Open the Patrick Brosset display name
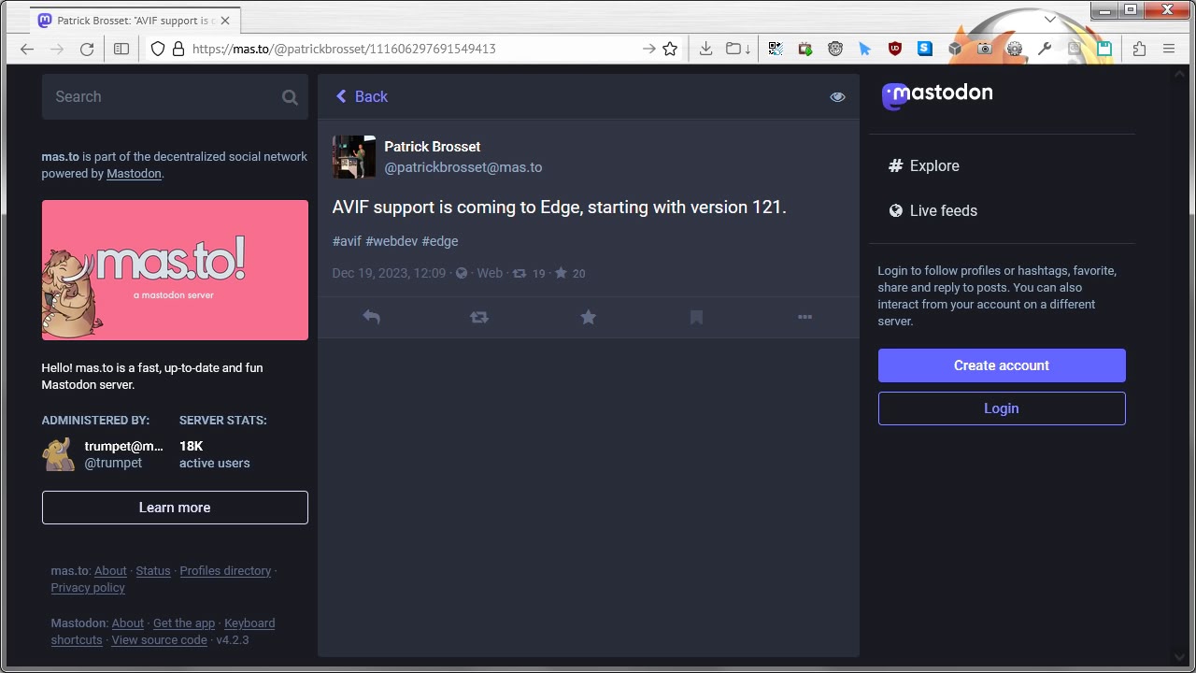 [433, 147]
